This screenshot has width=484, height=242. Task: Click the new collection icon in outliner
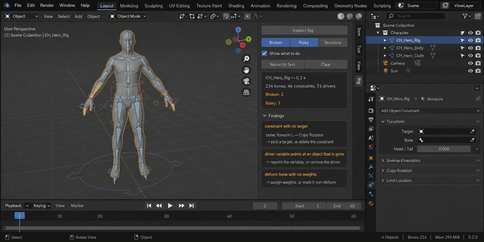pos(478,16)
